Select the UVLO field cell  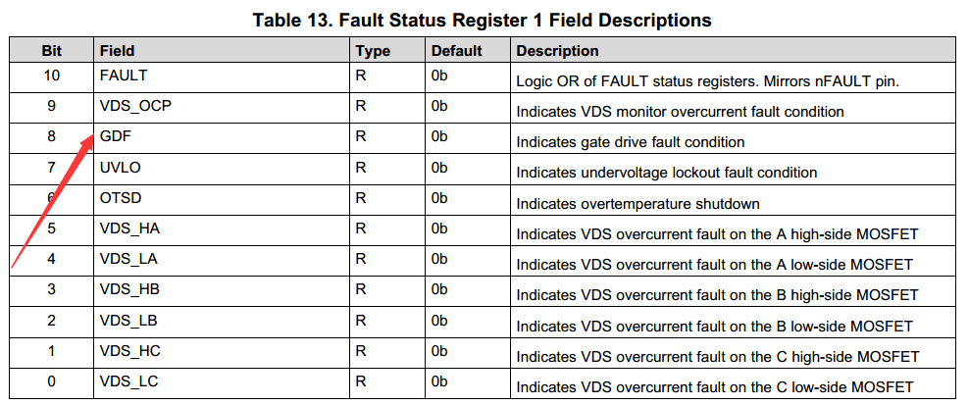pos(223,169)
